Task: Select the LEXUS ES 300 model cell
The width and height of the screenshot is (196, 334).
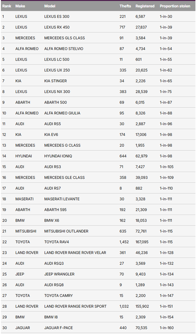Action: click(x=57, y=16)
